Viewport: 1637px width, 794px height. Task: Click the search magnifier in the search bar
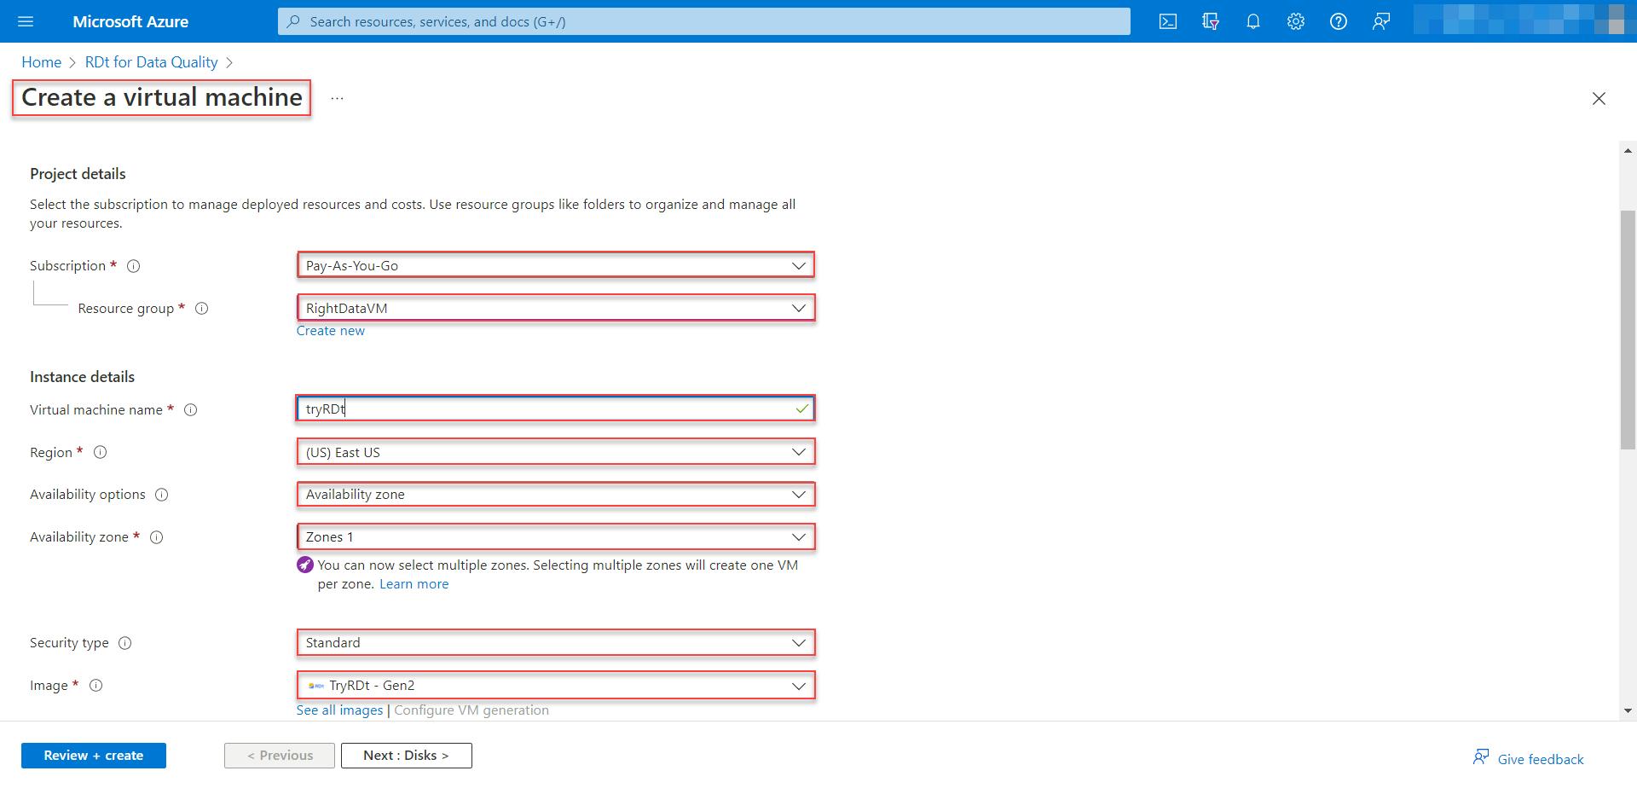coord(293,20)
